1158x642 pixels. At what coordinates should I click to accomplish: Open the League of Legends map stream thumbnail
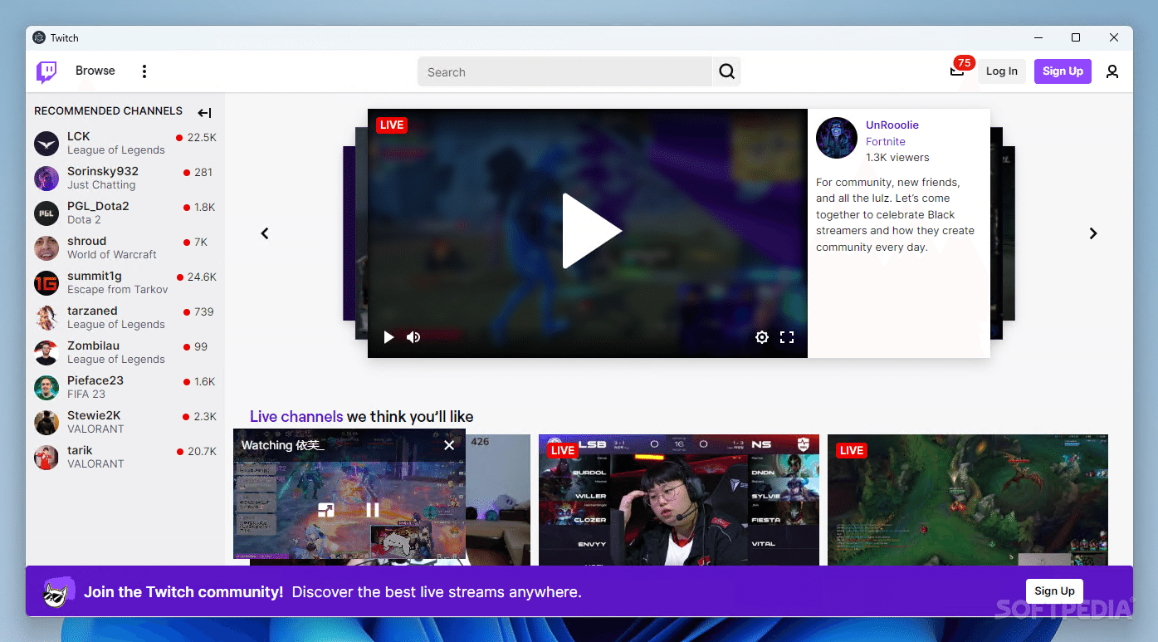click(968, 500)
